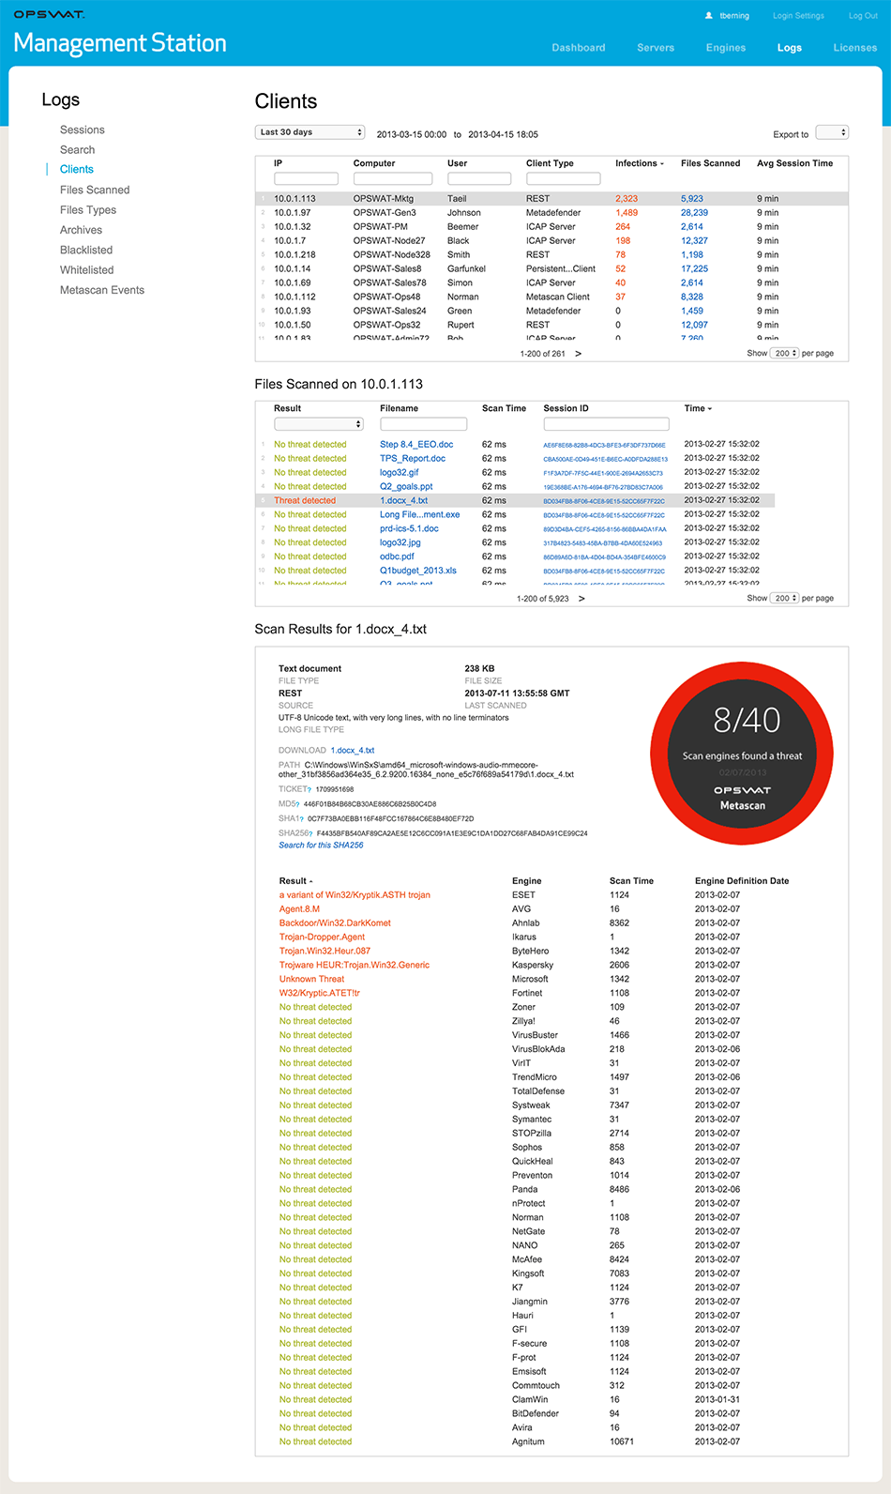
Task: Select Files Types in Logs sidebar
Action: tap(88, 210)
